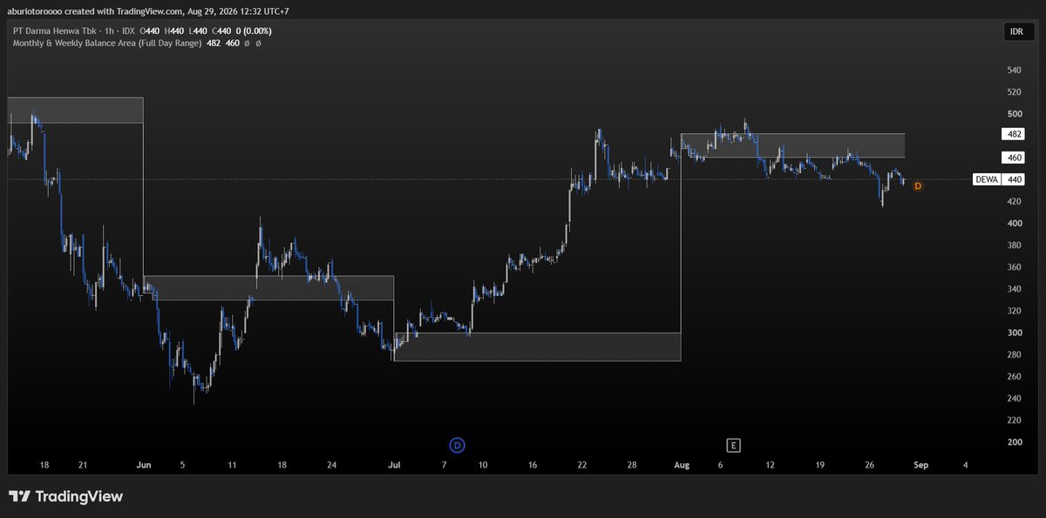The width and height of the screenshot is (1046, 518).
Task: Click the 280 price scale value
Action: pyautogui.click(x=1014, y=354)
